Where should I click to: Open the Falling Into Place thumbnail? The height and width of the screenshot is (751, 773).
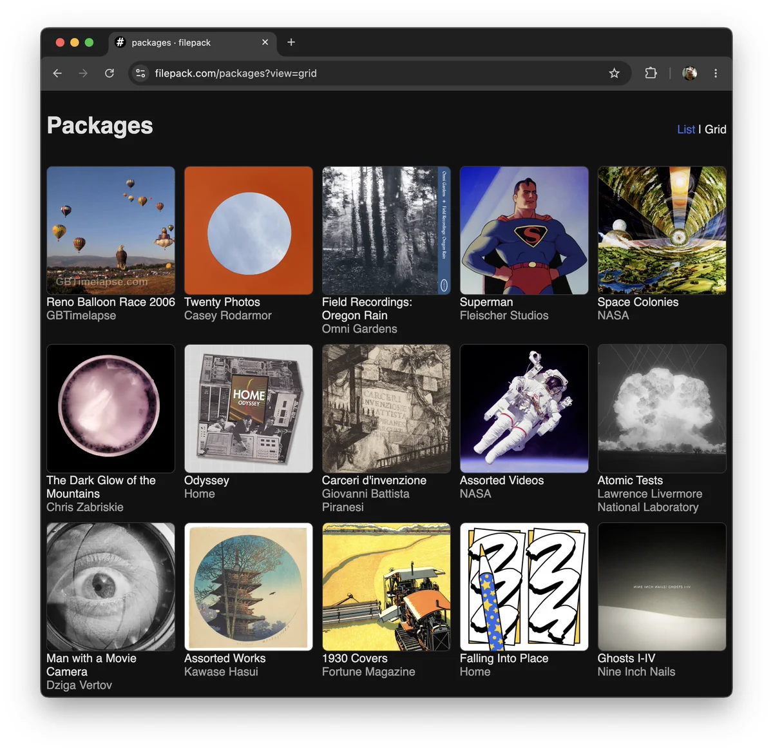tap(524, 587)
